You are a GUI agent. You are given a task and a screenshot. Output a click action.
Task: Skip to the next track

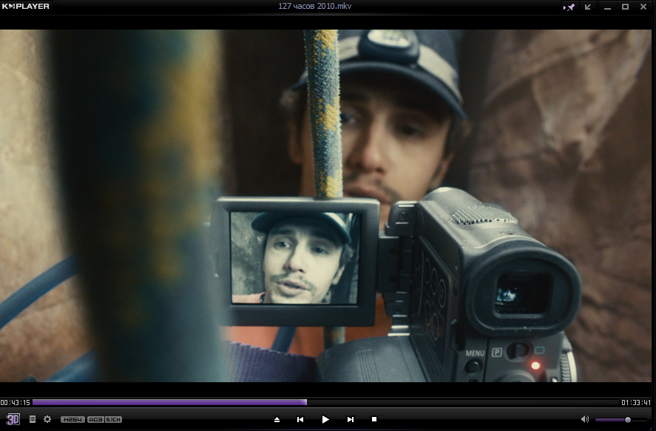pos(351,419)
